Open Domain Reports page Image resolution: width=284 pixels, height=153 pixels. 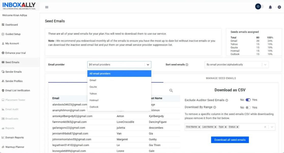pos(15,138)
